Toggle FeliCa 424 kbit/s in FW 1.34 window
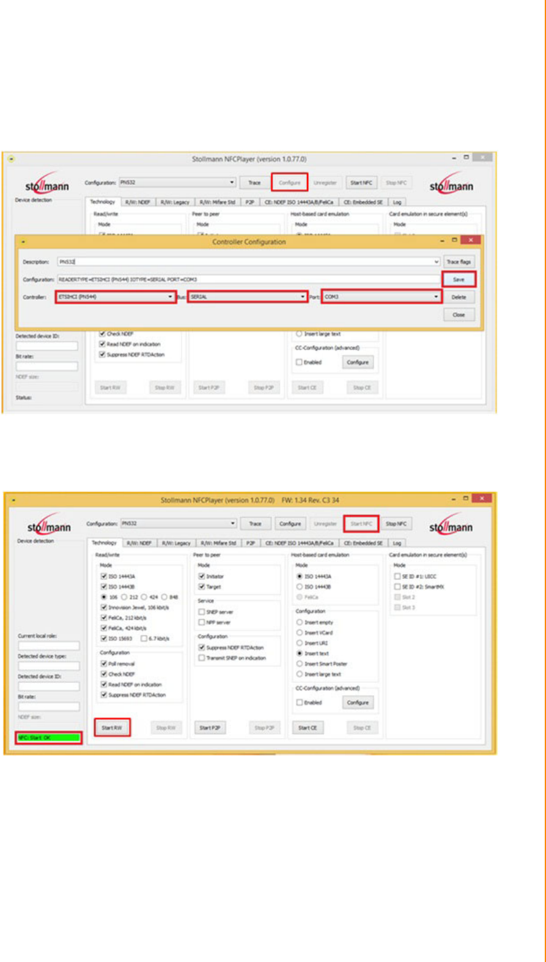 pyautogui.click(x=104, y=628)
